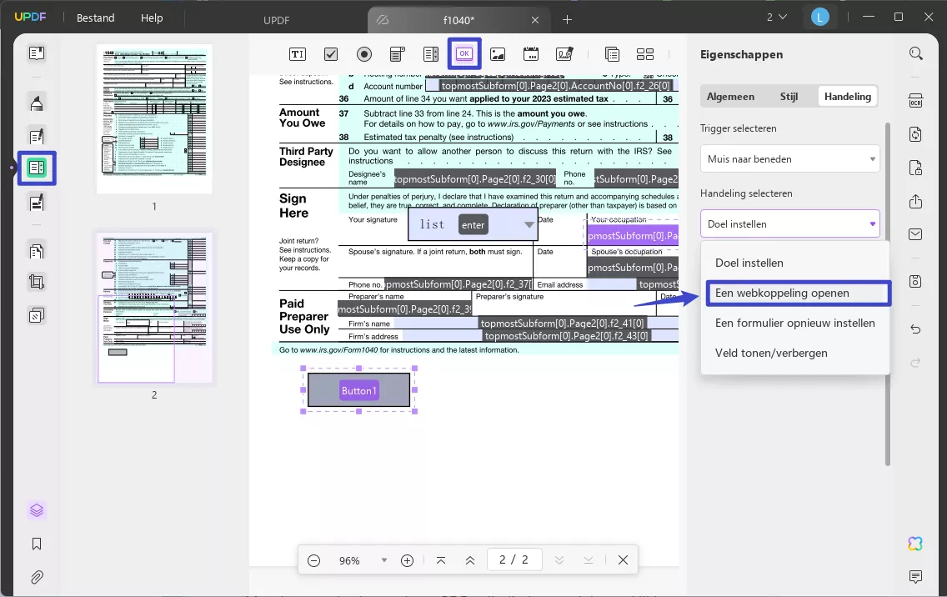Viewport: 947px width, 597px height.
Task: Open page 1 thumbnail
Action: click(x=154, y=119)
